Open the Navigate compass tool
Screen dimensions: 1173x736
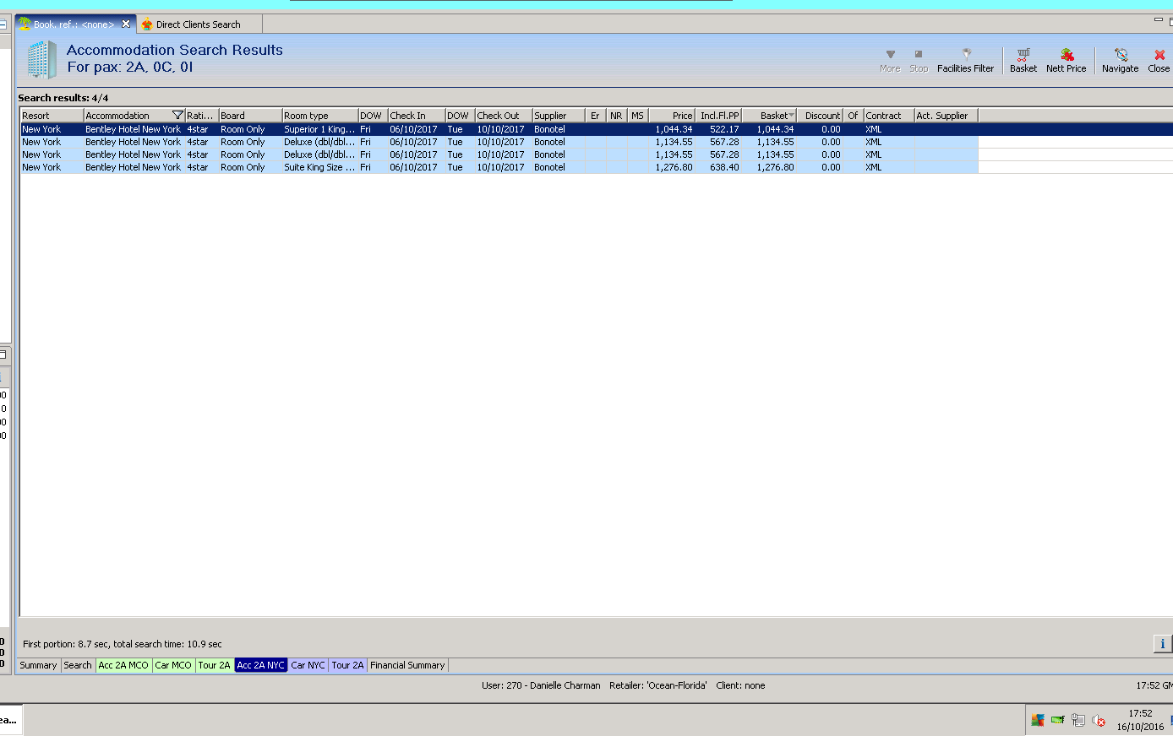(1120, 60)
